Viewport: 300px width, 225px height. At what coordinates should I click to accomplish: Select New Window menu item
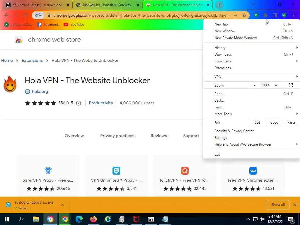point(251,31)
